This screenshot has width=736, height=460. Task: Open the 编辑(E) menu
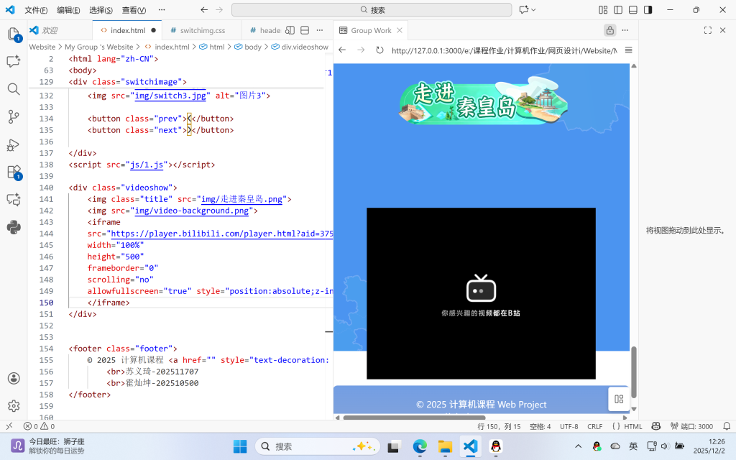[68, 10]
